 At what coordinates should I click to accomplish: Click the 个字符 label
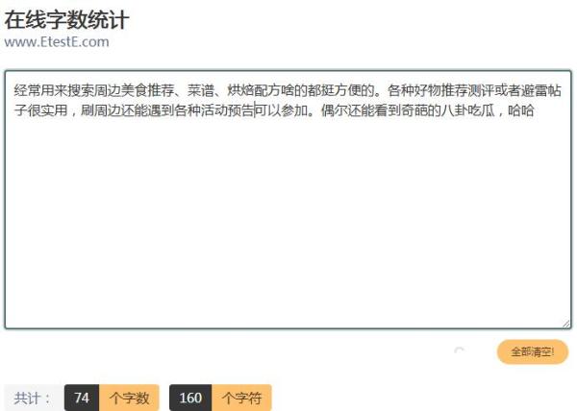point(241,398)
